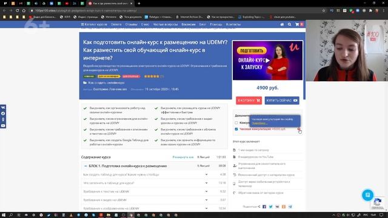388x218 pixels.
Task: Click the five-star course rating
Action: click(152, 76)
